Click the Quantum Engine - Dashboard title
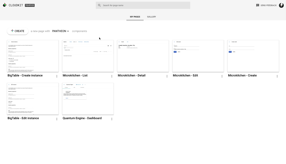286x164 pixels. pyautogui.click(x=82, y=118)
